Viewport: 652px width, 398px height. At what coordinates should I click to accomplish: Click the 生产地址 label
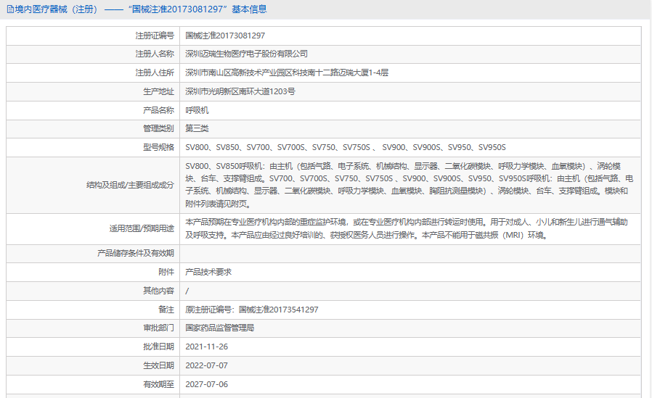pos(158,91)
